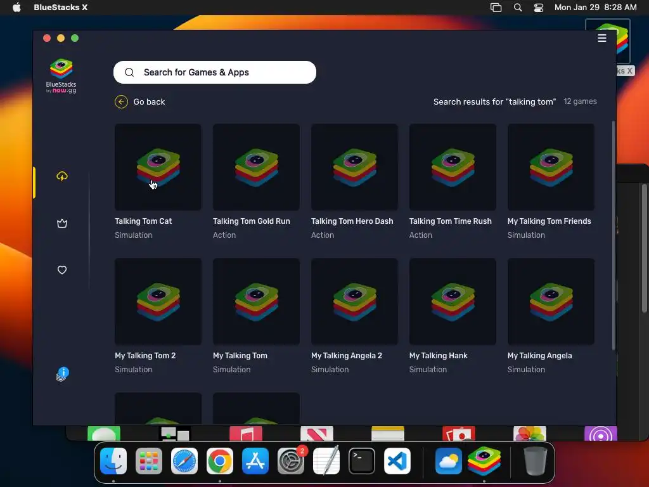Viewport: 649px width, 487px height.
Task: Open App Store from the Dock
Action: click(x=255, y=461)
